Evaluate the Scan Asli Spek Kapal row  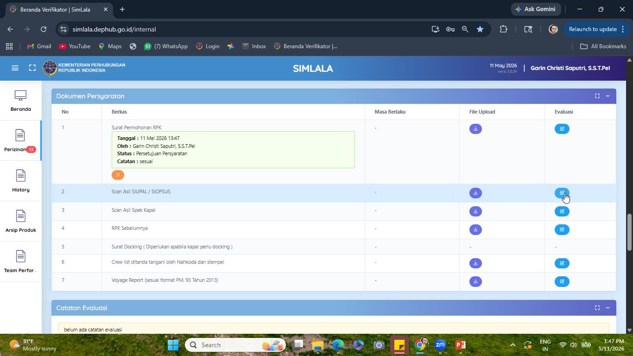tap(562, 211)
